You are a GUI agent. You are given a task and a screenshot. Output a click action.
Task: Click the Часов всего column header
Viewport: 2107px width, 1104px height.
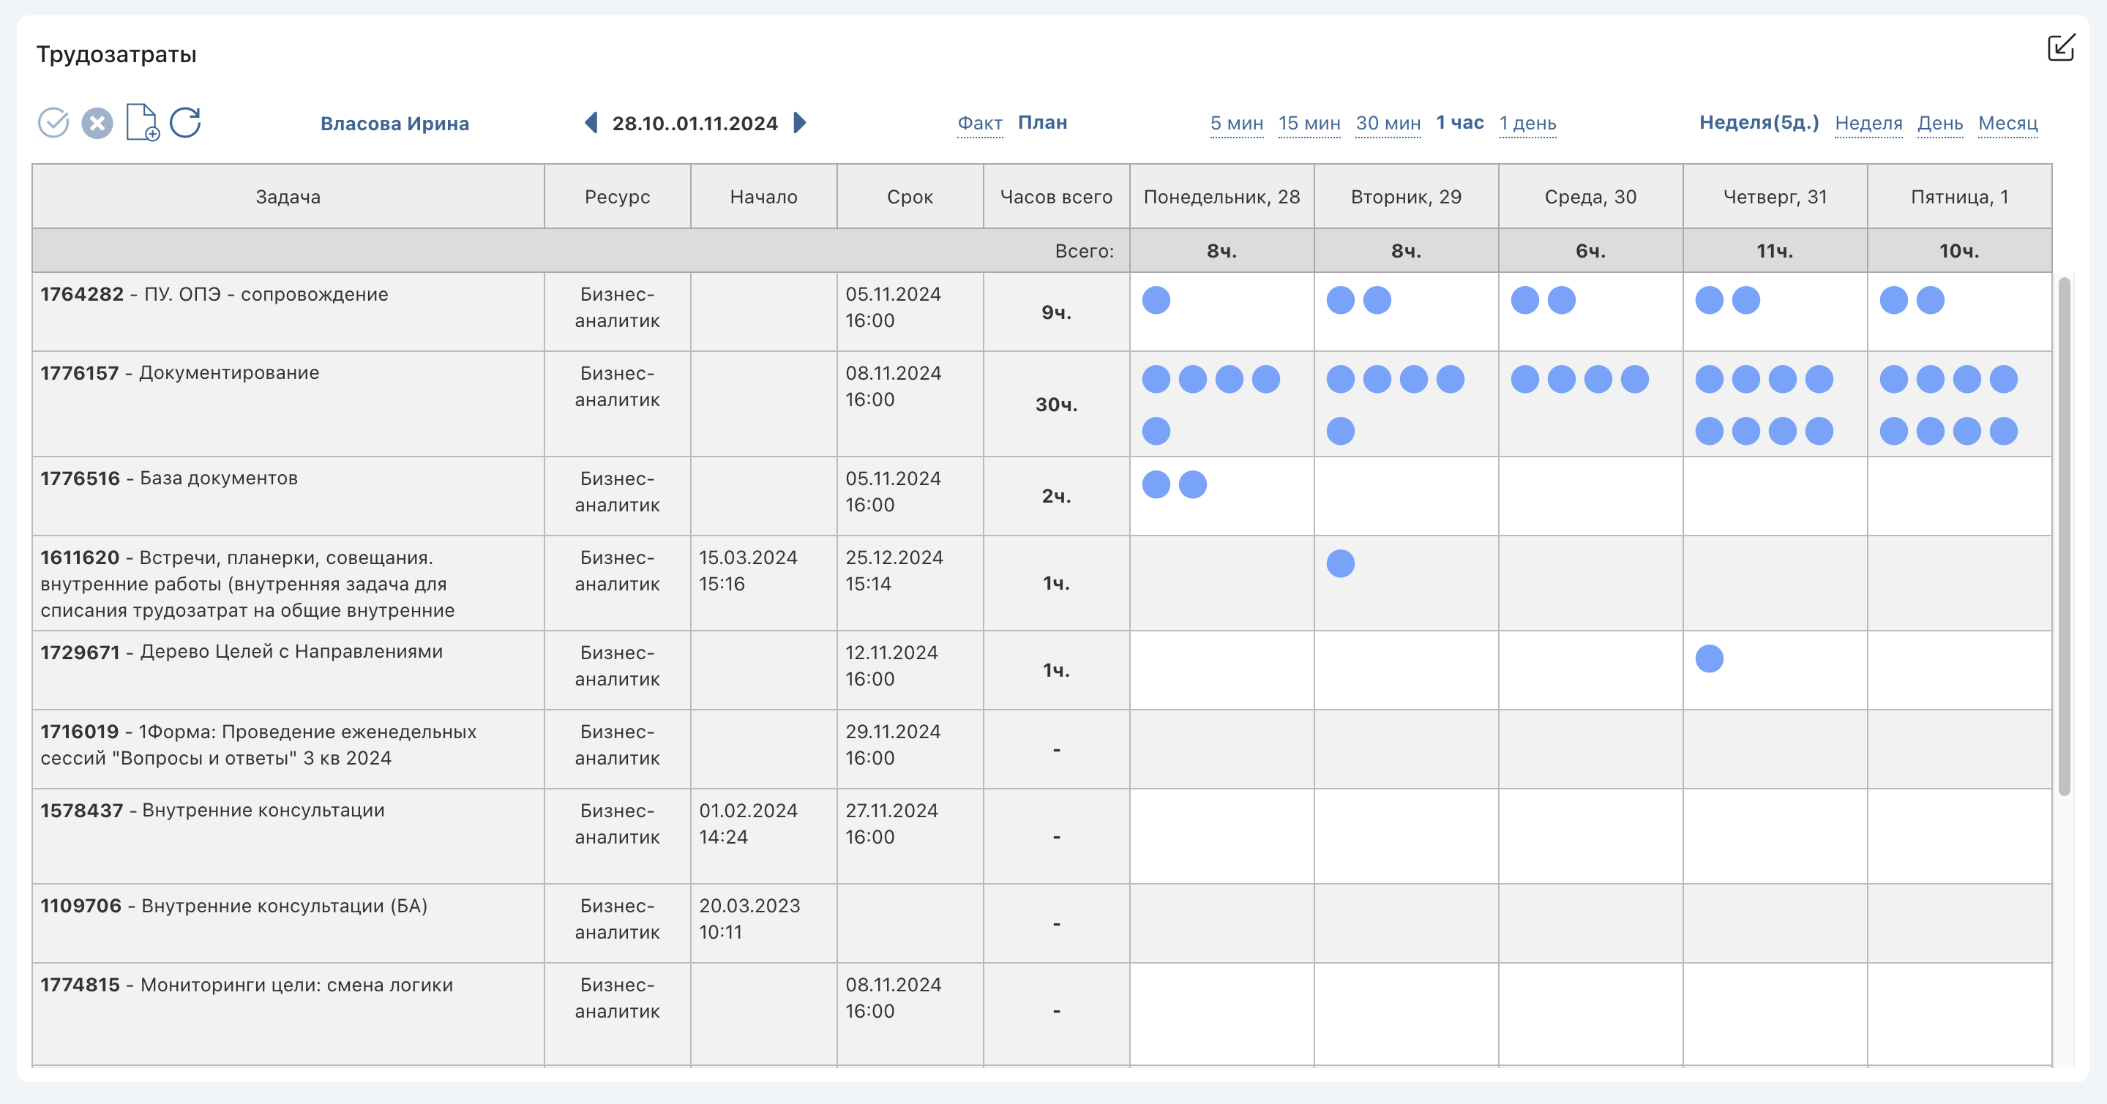coord(1056,196)
